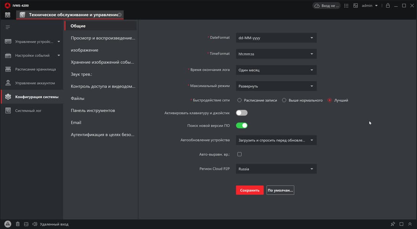Toggle the alarm sound speaker icon
The height and width of the screenshot is (229, 417).
34,224
